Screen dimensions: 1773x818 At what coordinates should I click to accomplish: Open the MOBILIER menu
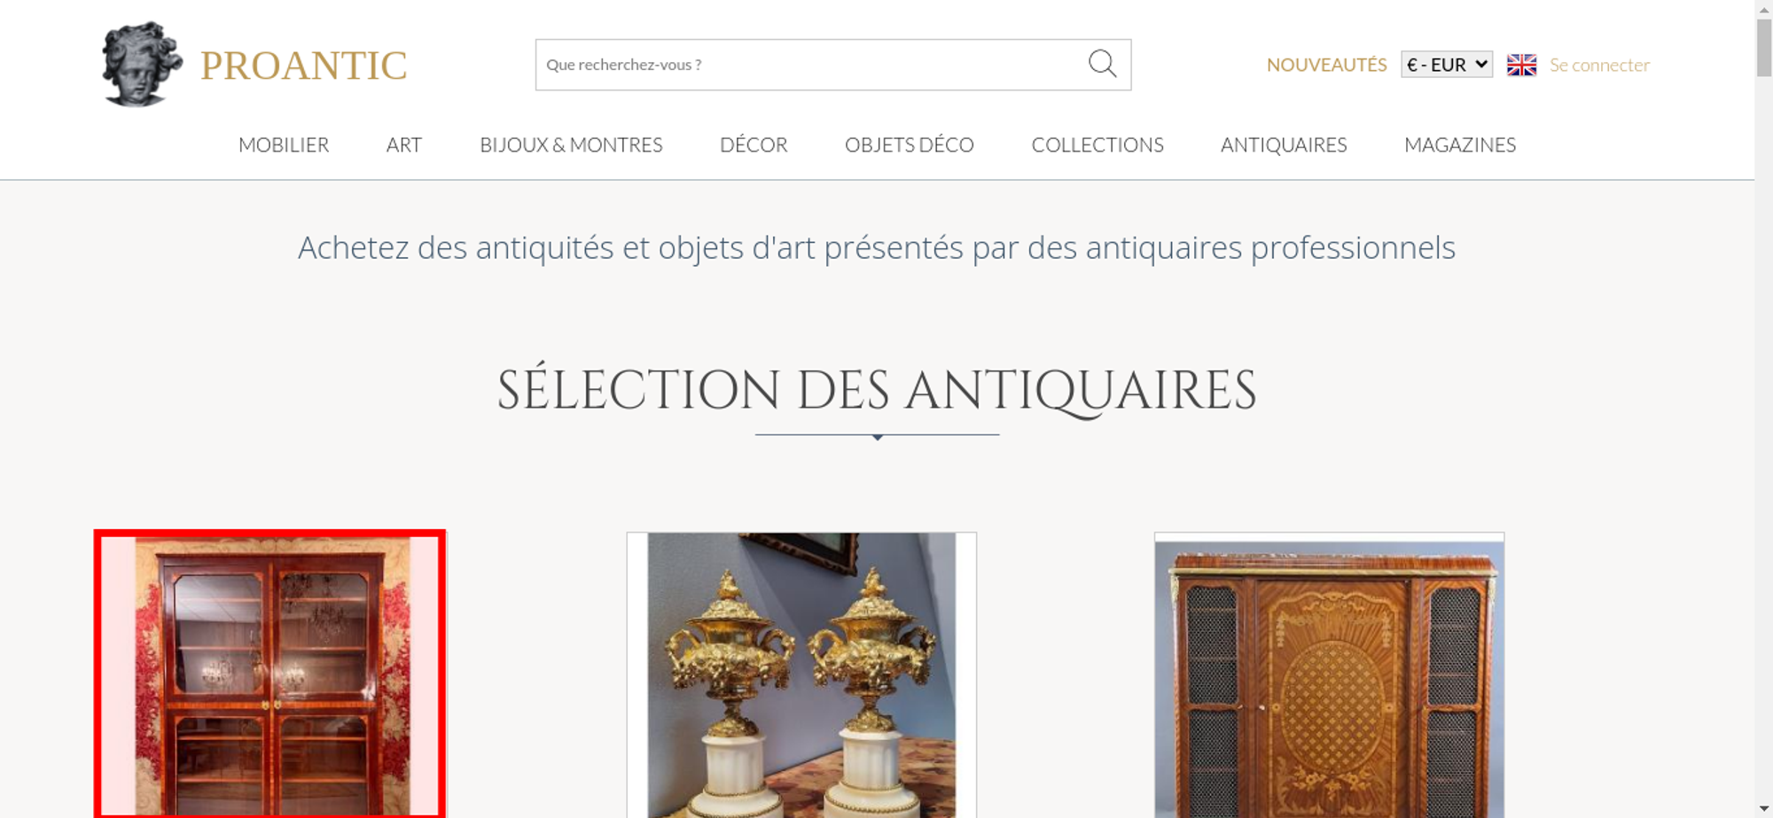284,144
